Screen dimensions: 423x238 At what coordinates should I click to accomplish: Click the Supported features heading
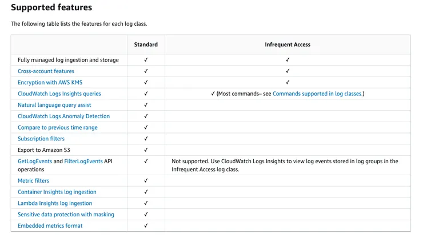click(51, 8)
